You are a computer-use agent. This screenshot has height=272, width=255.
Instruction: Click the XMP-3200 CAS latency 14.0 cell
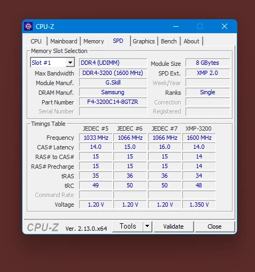coord(199,147)
